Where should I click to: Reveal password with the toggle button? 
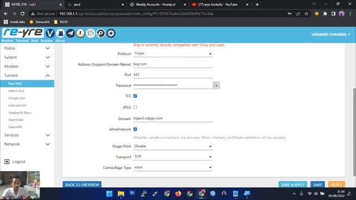coord(216,85)
